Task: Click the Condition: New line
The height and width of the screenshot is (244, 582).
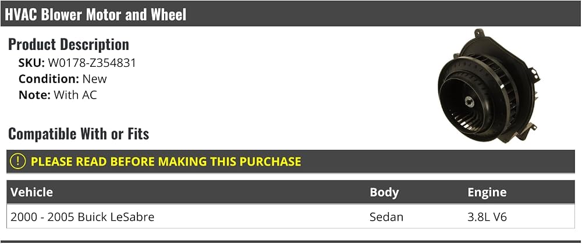Action: pos(63,79)
